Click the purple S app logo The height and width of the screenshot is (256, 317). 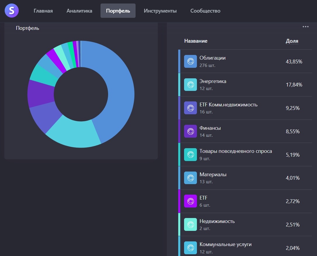12,11
